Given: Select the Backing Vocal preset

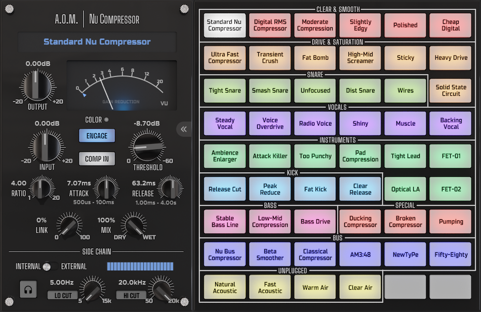Looking at the screenshot, I should 451,123.
